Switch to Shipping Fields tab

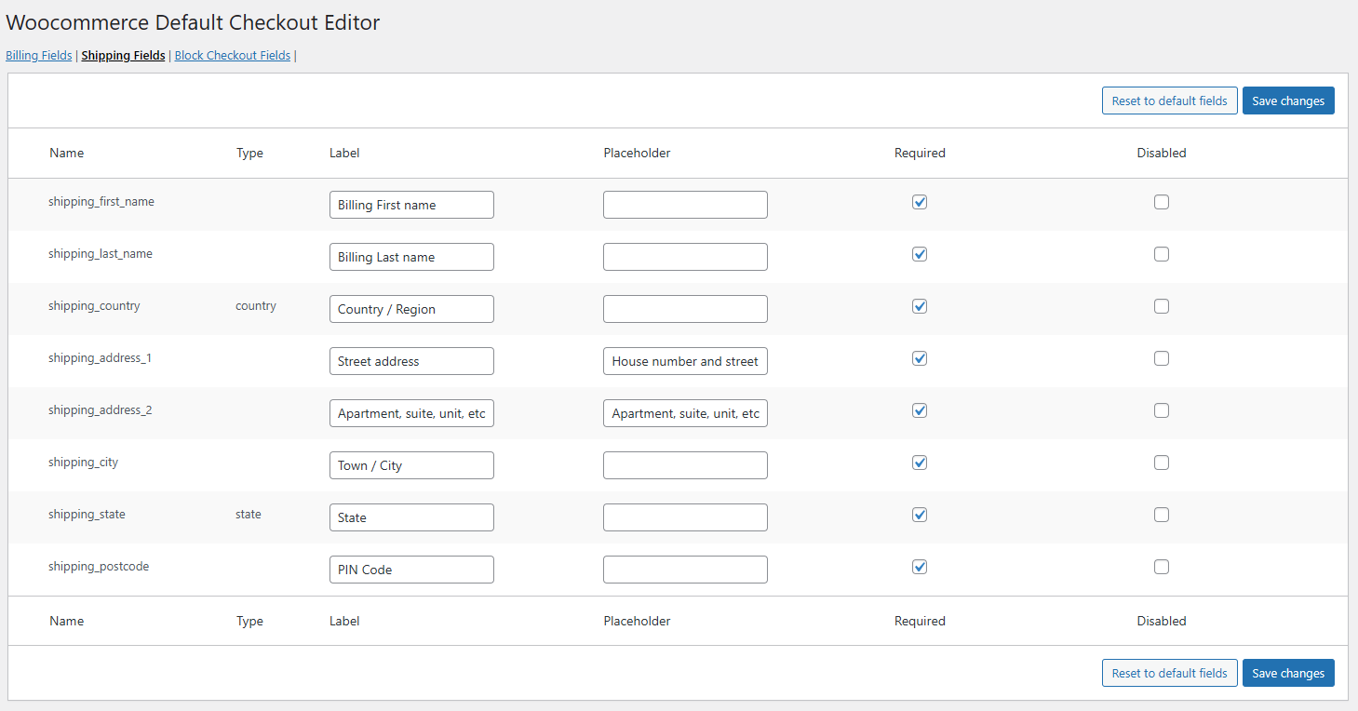tap(123, 56)
